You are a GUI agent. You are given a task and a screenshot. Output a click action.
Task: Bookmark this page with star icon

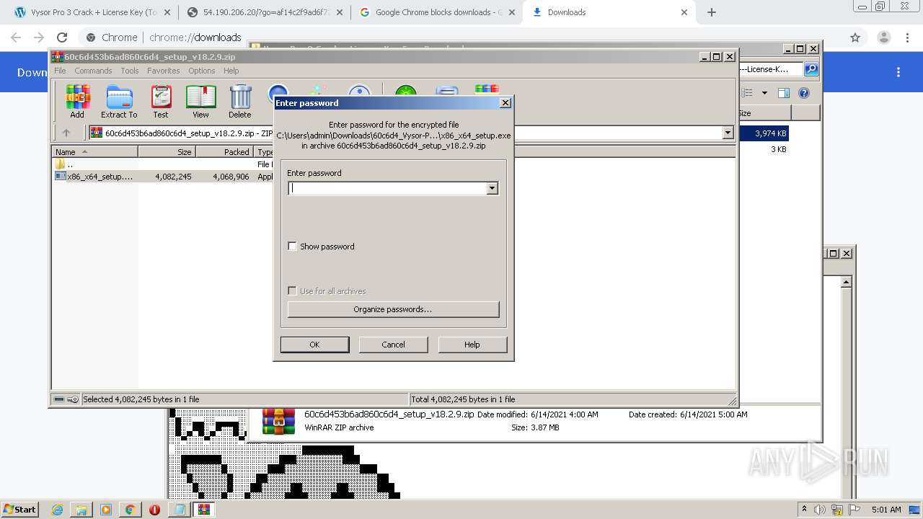(x=855, y=37)
